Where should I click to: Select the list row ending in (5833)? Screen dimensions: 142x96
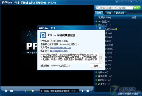point(109,53)
